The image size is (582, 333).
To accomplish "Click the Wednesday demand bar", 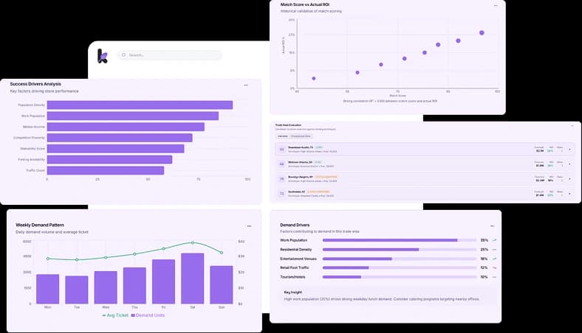I will (106, 287).
